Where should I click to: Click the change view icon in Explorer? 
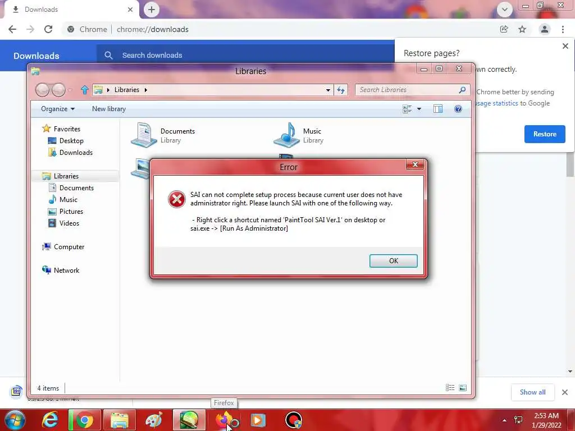tap(407, 109)
